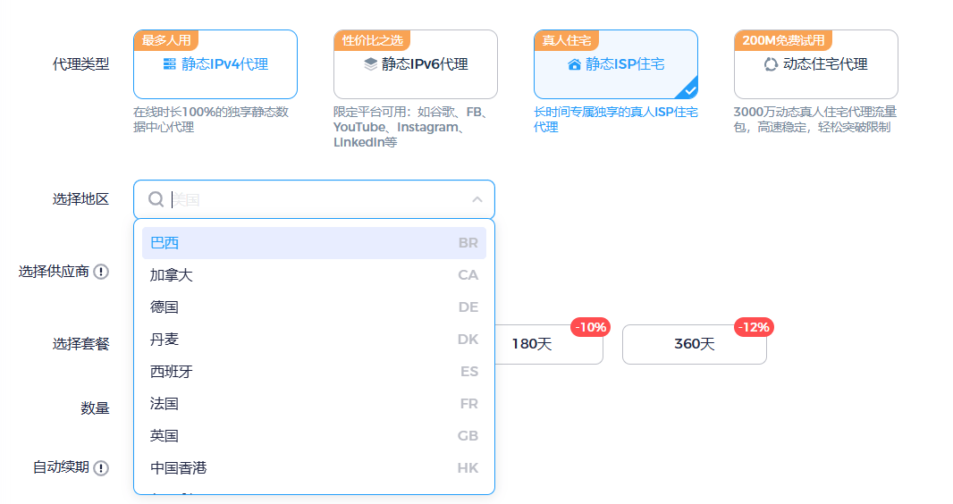Choose 德国 DE from the region list
The height and width of the screenshot is (504, 953).
click(x=314, y=307)
